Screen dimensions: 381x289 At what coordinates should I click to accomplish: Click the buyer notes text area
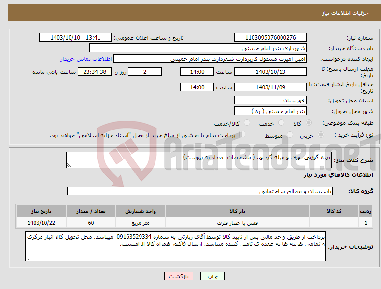175,246
